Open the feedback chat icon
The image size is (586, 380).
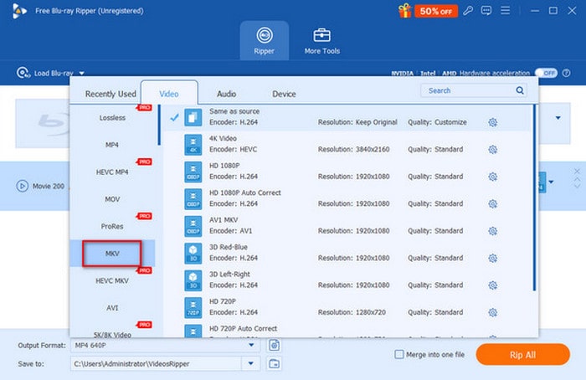click(486, 10)
